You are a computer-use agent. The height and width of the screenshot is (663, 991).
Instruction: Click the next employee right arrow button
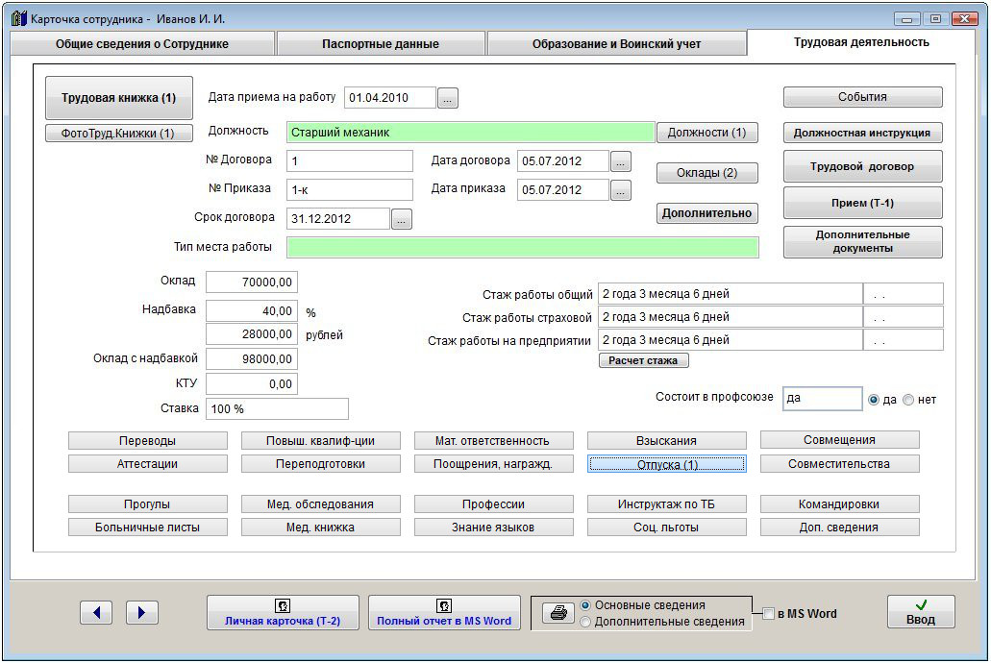[x=141, y=612]
